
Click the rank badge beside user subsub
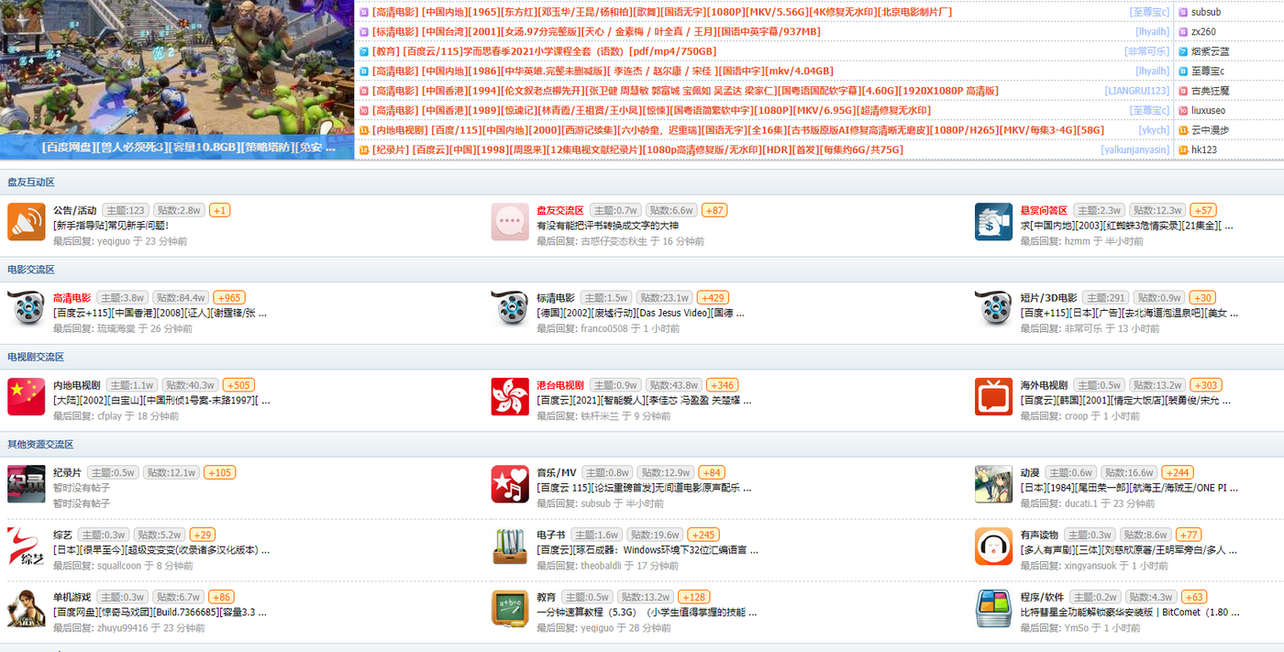[1183, 13]
